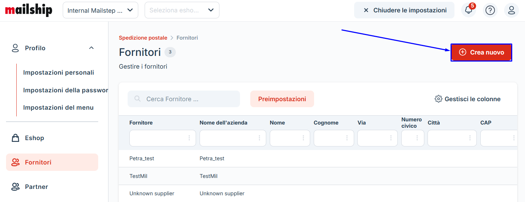Viewport: 525px width, 202px height.
Task: Select Impostazioni personali in sidebar
Action: [x=58, y=73]
